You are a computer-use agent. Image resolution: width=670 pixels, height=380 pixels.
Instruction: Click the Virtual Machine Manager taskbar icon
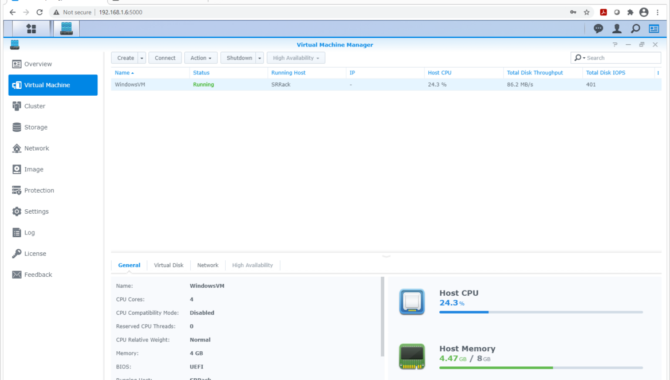click(x=66, y=29)
